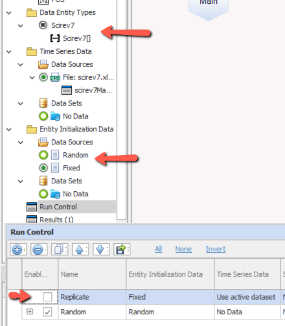Click the Scirev7 entity type icon
This screenshot has height=326, width=285.
click(43, 25)
